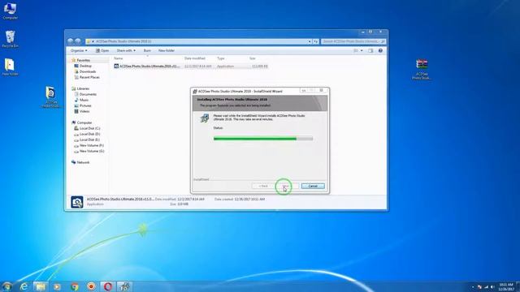
Task: Click the Explorer search box
Action: (353, 41)
